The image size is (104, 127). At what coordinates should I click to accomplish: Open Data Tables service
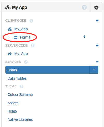coord(17,78)
